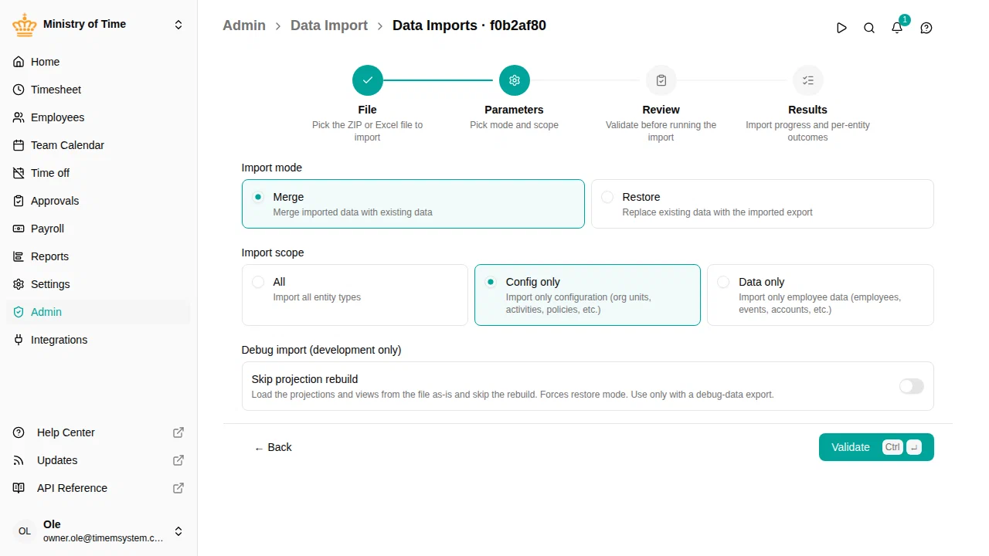Open the Admin breadcrumb link
The height and width of the screenshot is (556, 989).
pos(244,25)
